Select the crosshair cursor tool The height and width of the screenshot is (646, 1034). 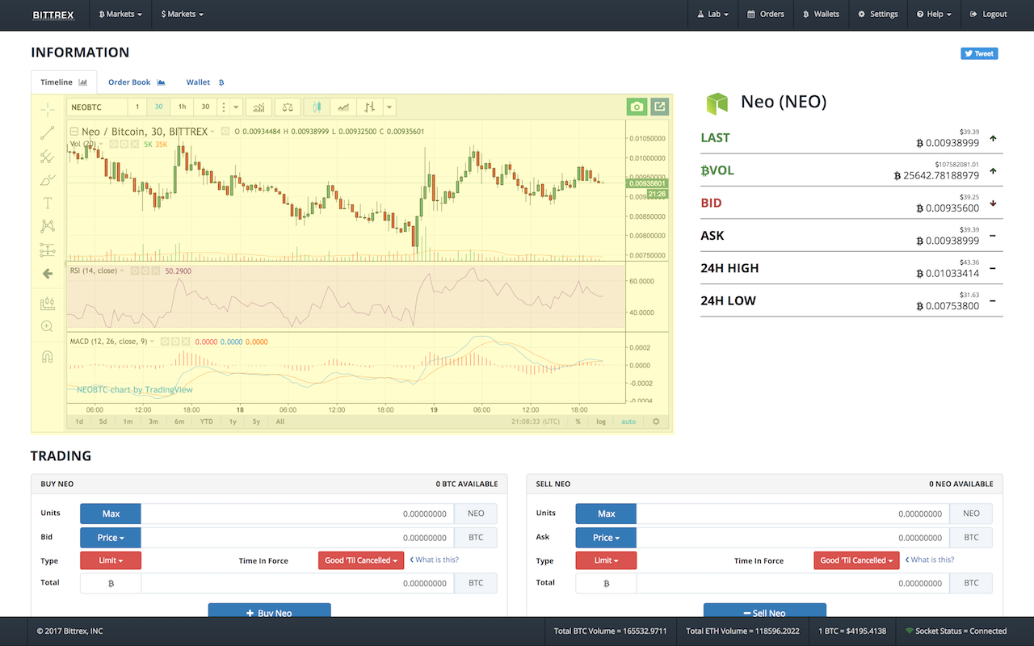[48, 110]
